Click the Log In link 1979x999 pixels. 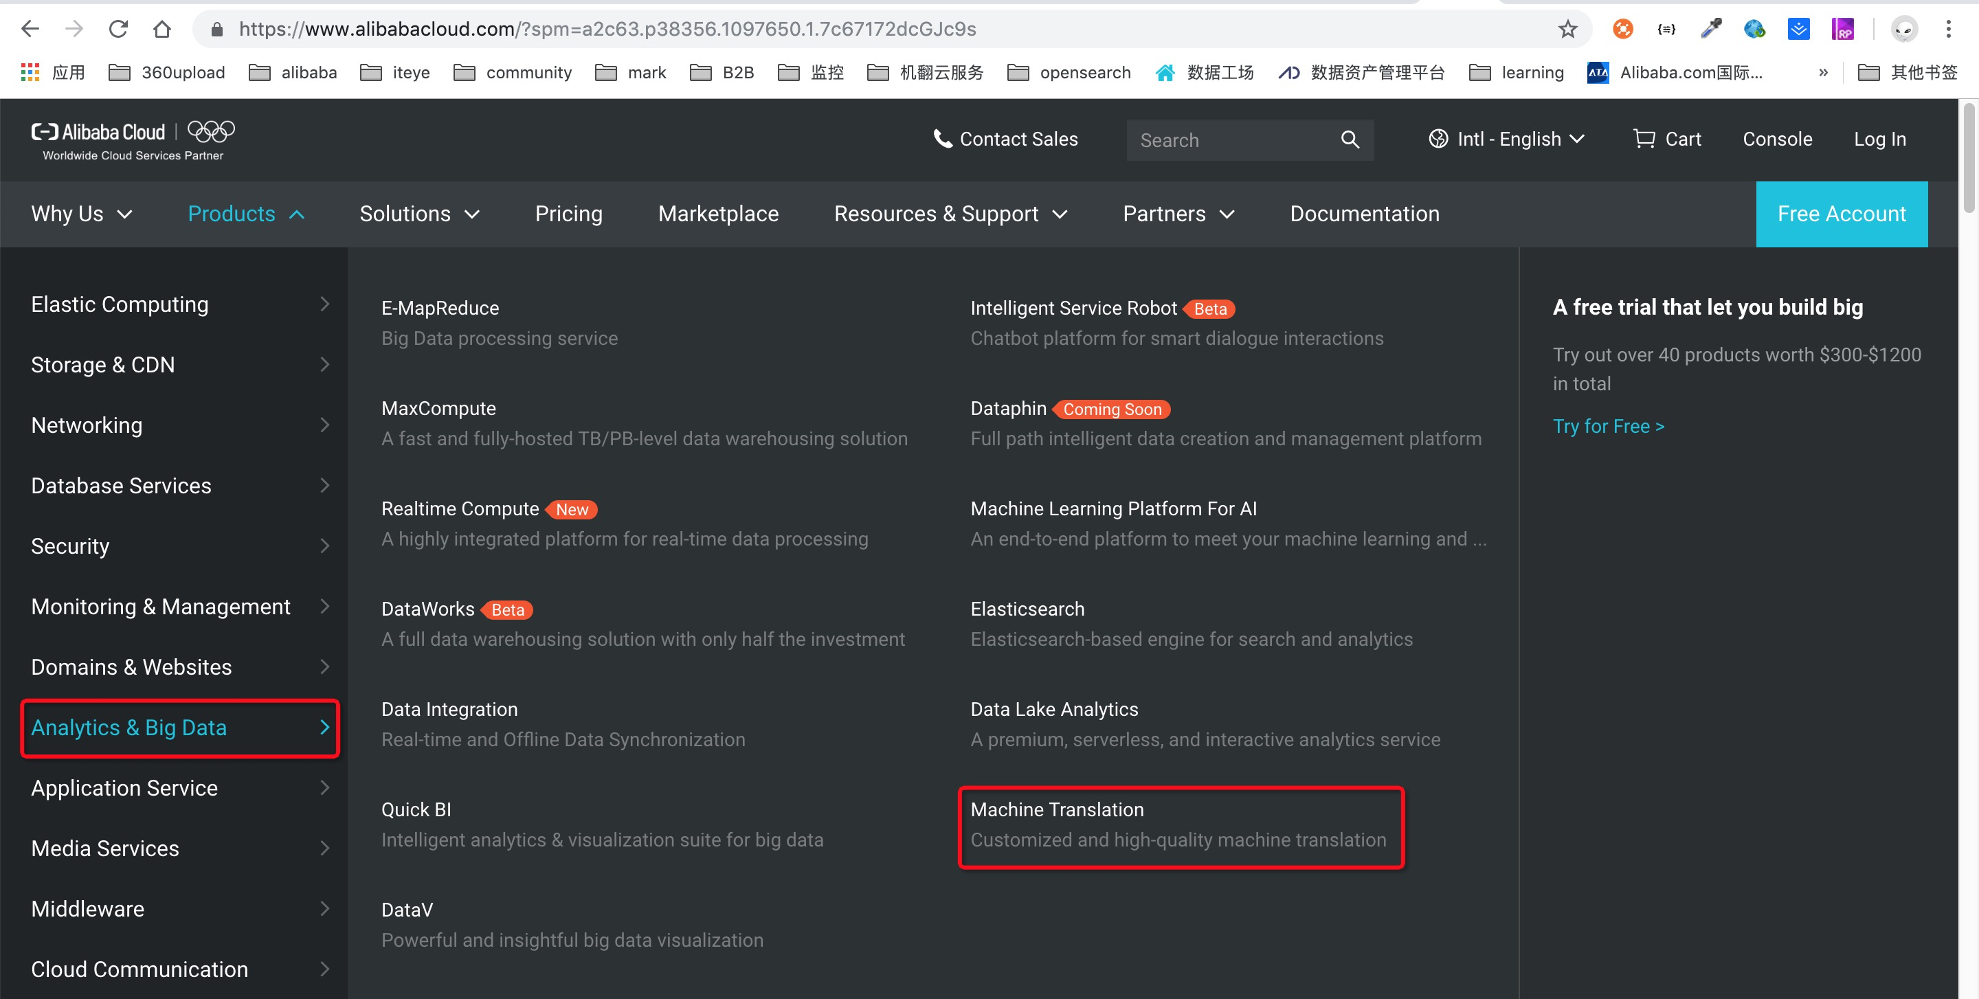1879,139
